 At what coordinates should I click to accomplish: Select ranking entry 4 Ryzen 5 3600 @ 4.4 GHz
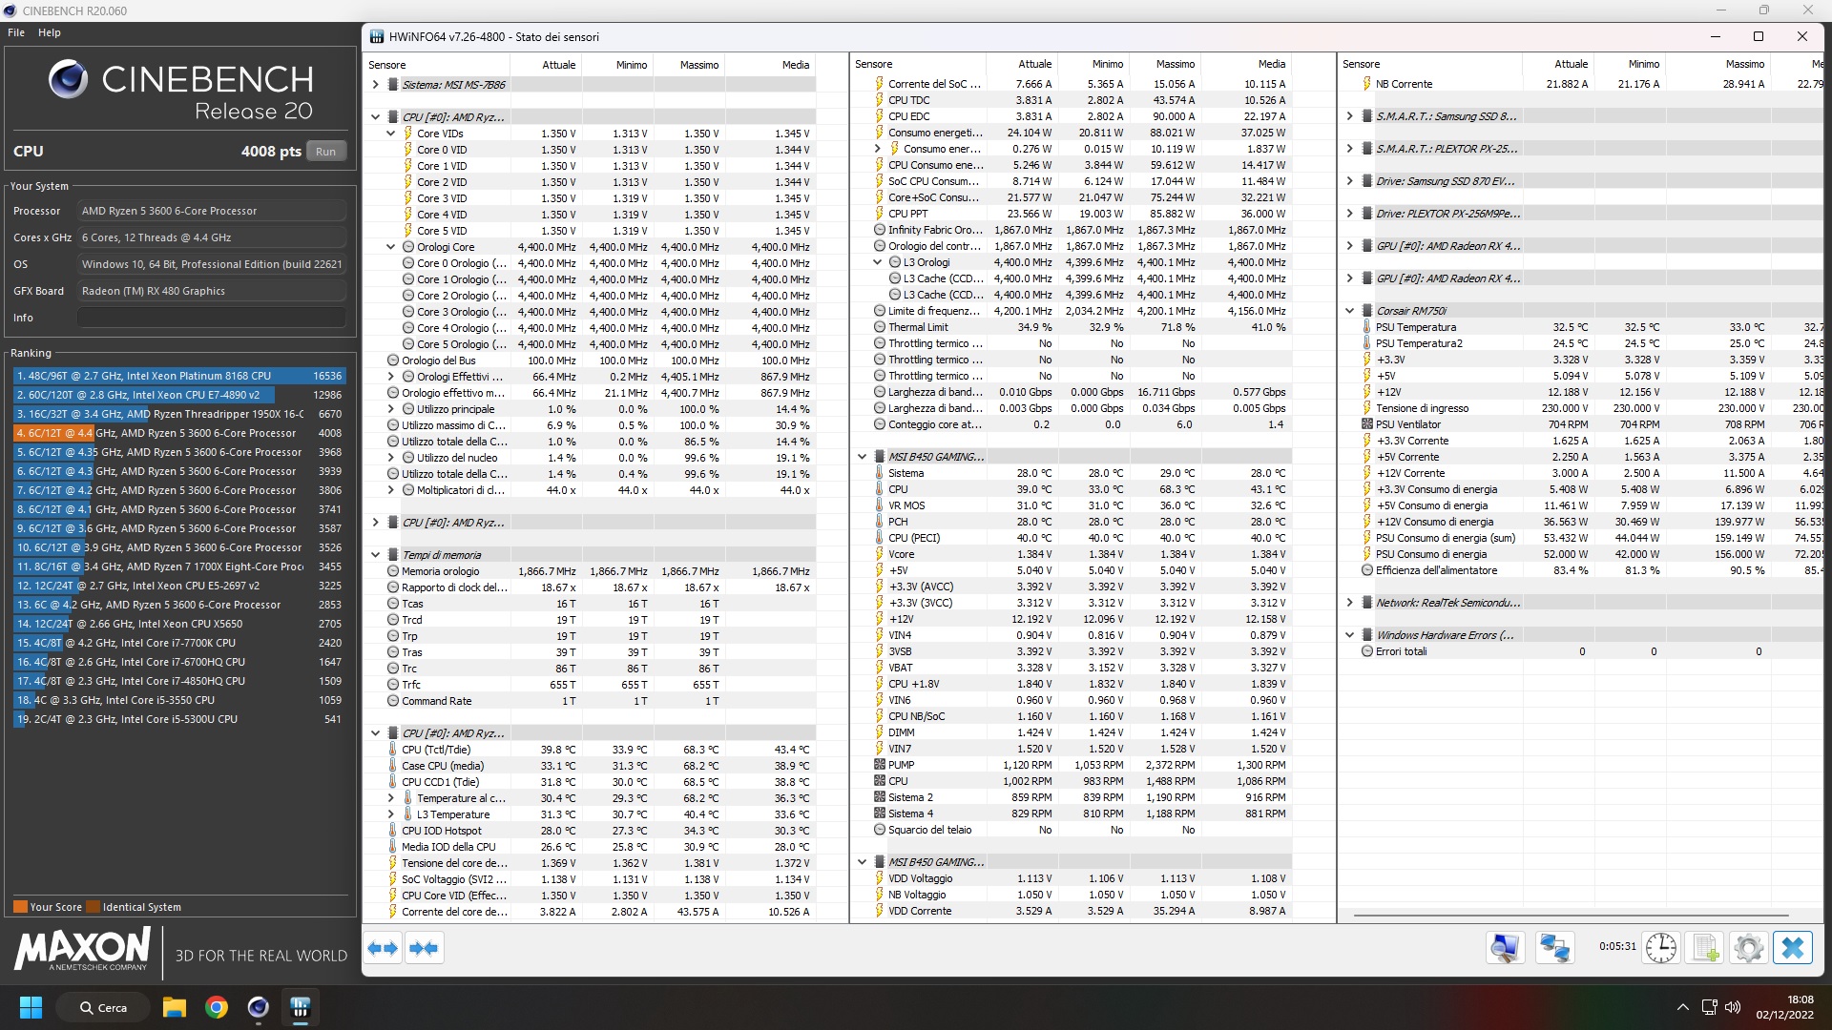click(x=179, y=433)
